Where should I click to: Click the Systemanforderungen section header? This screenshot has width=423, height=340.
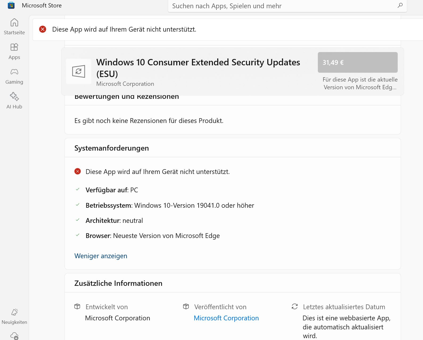(112, 148)
